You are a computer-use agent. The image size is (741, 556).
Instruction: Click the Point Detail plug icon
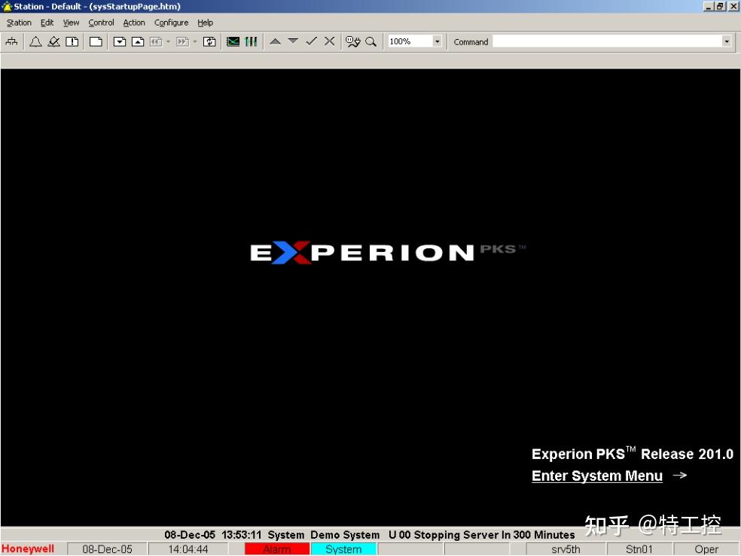tap(353, 41)
